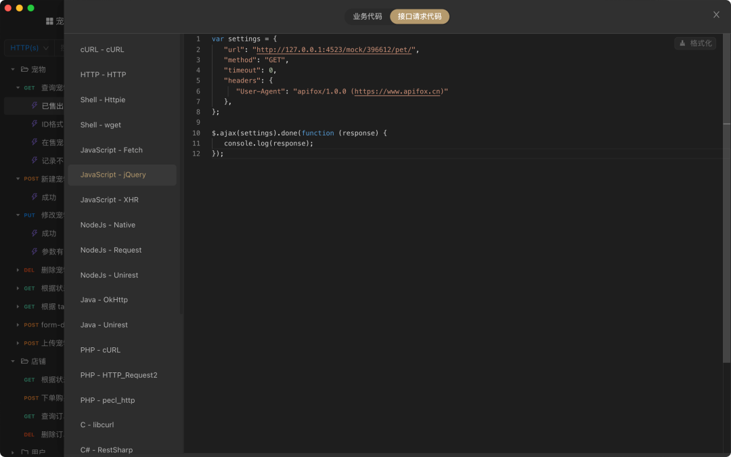
Task: Pick JavaScript - XHR code style
Action: click(122, 200)
